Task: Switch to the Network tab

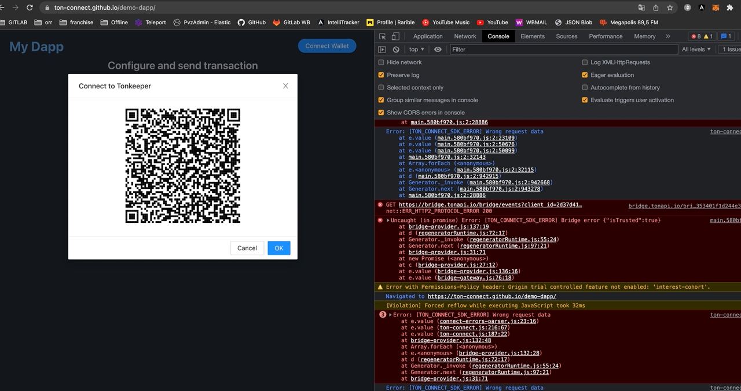Action: pos(465,36)
